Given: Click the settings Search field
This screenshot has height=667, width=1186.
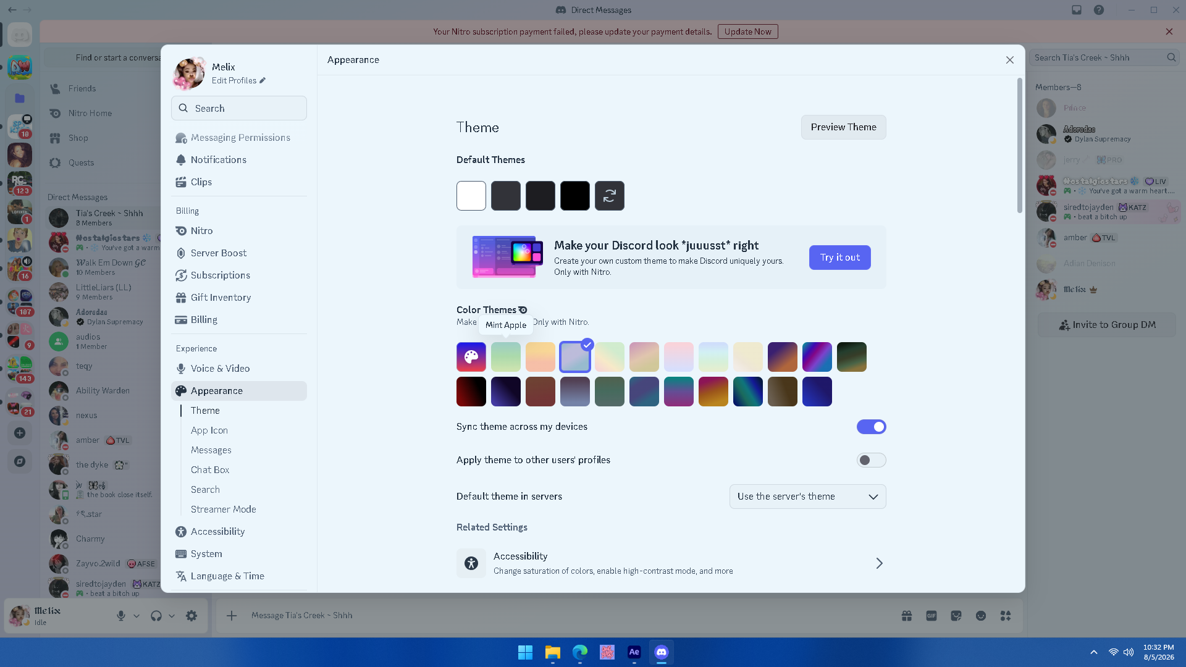Looking at the screenshot, I should (x=238, y=108).
